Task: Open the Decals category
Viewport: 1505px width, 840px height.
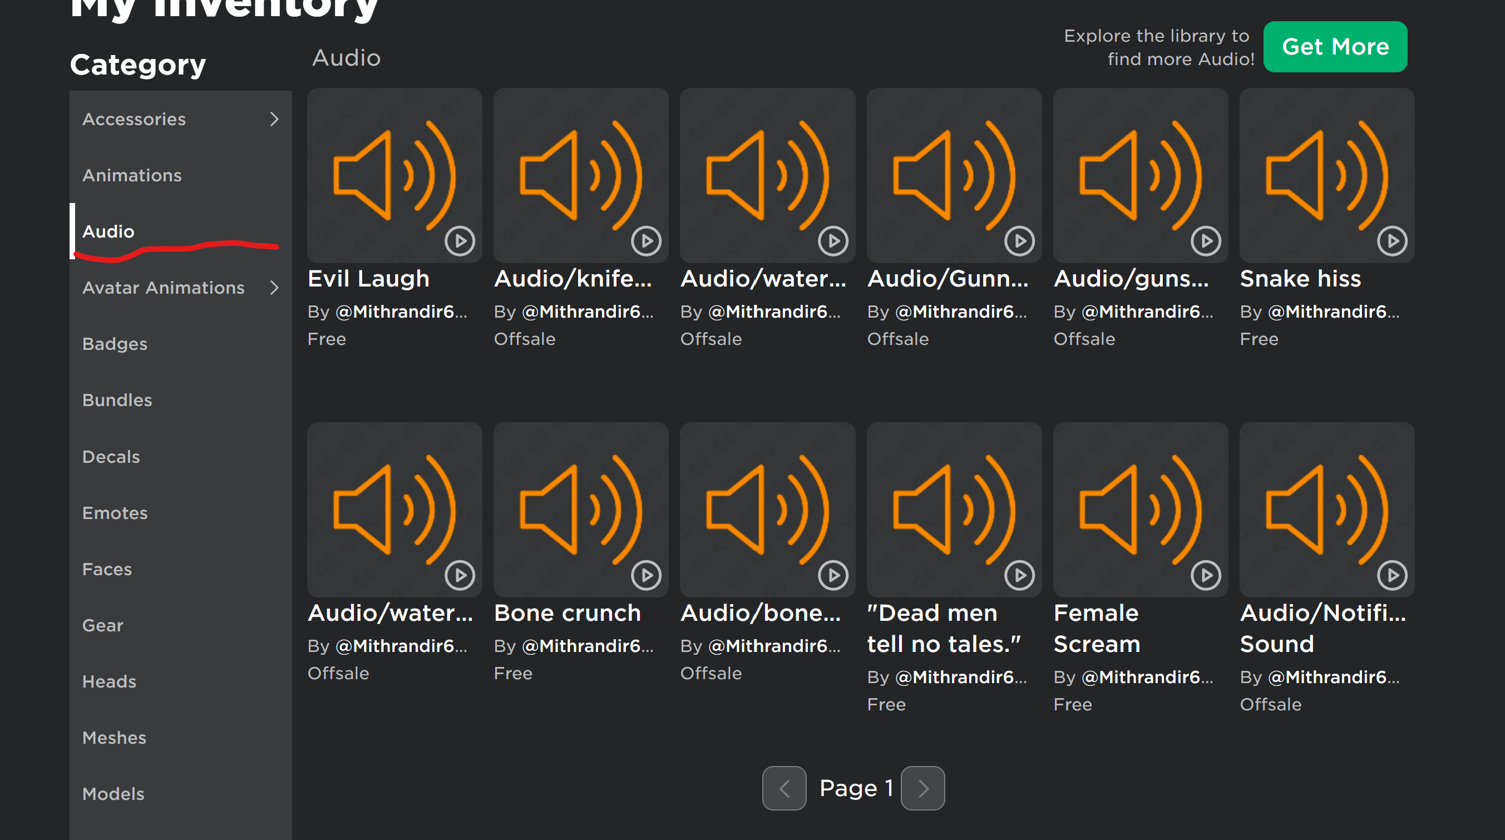Action: [x=111, y=456]
